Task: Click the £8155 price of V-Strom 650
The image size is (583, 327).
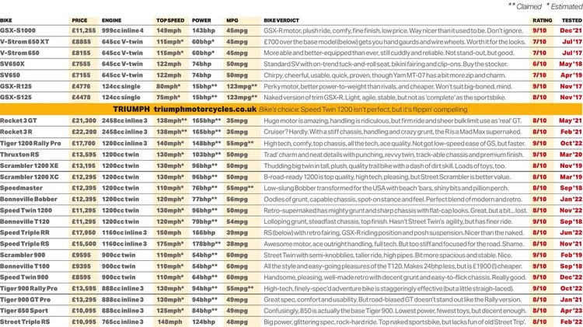Action: click(x=81, y=53)
